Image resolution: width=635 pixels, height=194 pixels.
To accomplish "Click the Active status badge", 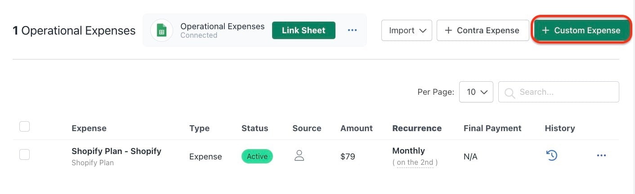I will click(x=257, y=156).
